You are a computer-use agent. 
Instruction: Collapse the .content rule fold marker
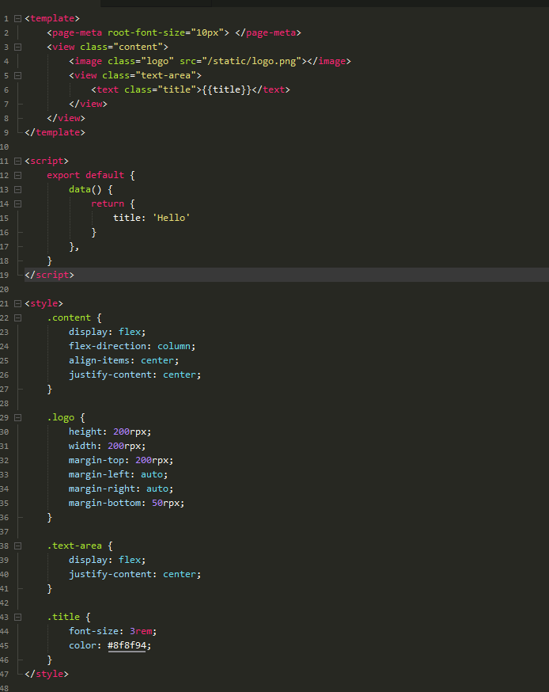coord(17,317)
